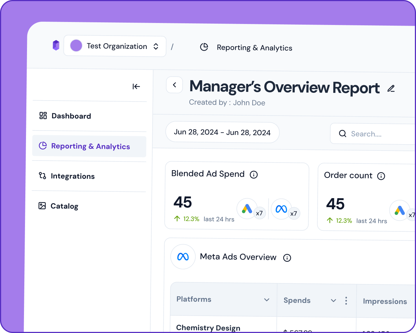Collapse the sidebar with the arrow icon
Screen dimensions: 416x333
point(136,87)
